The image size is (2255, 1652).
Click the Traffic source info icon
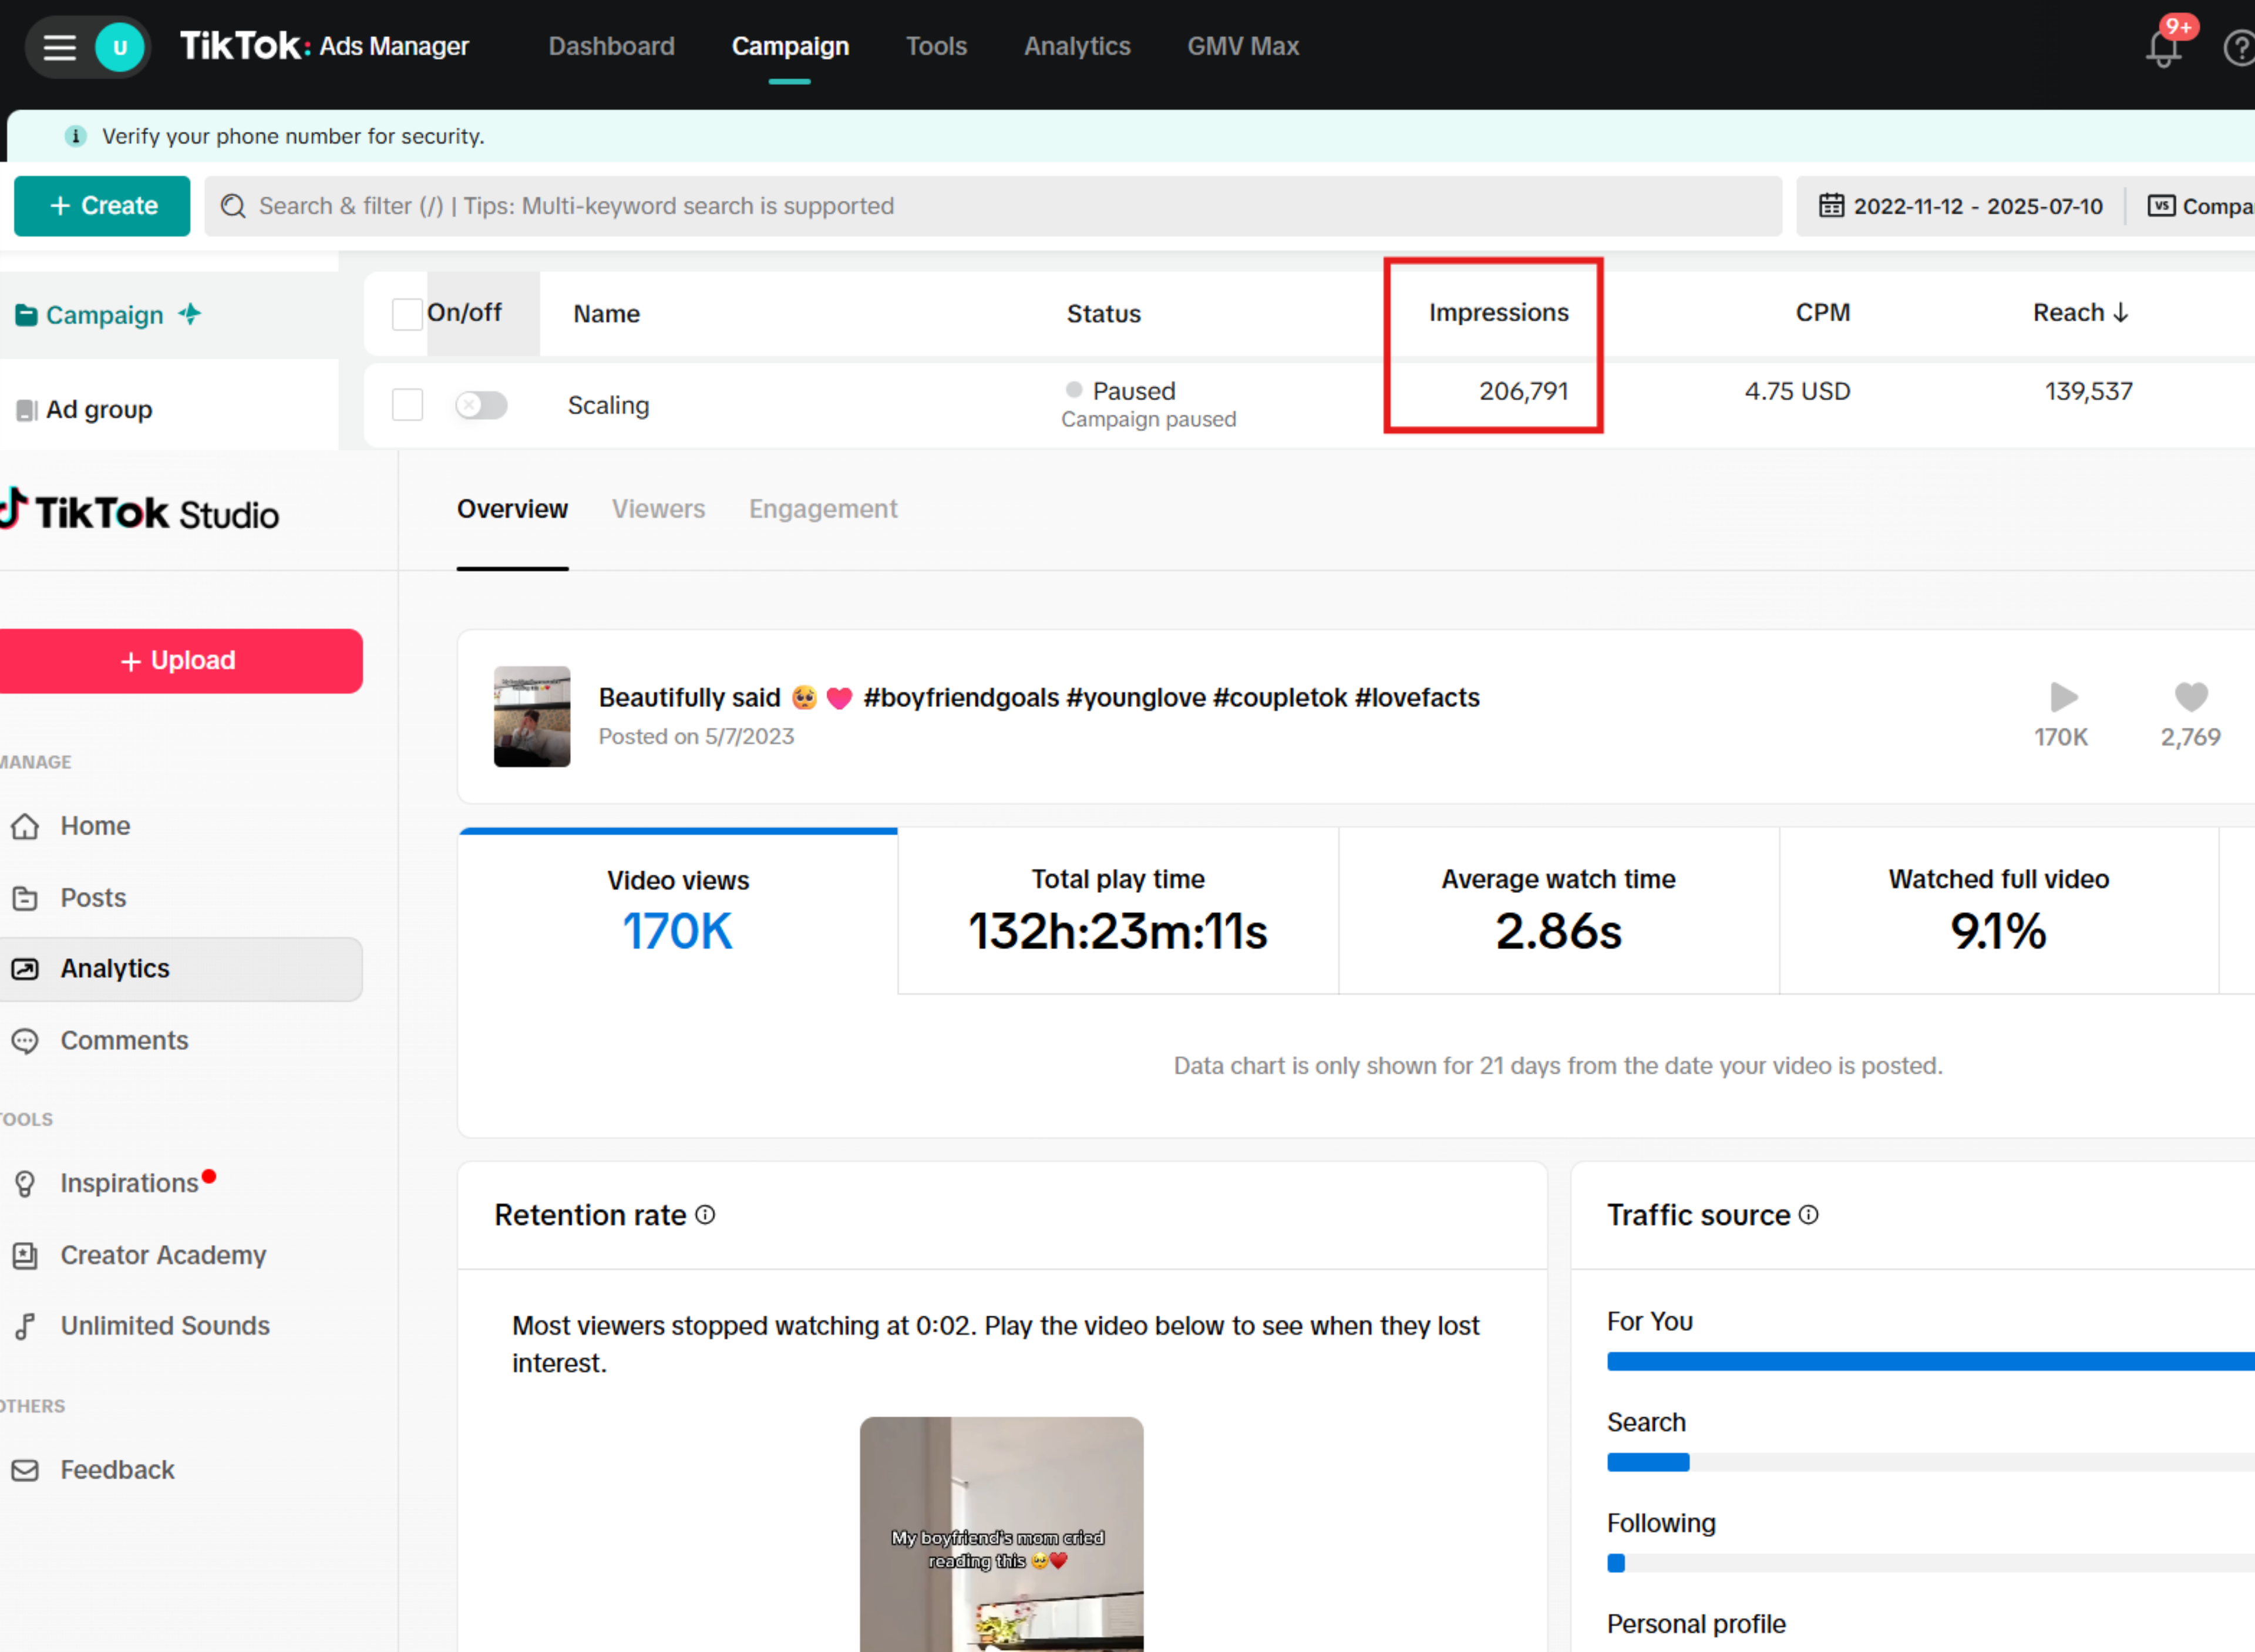pyautogui.click(x=1809, y=1215)
